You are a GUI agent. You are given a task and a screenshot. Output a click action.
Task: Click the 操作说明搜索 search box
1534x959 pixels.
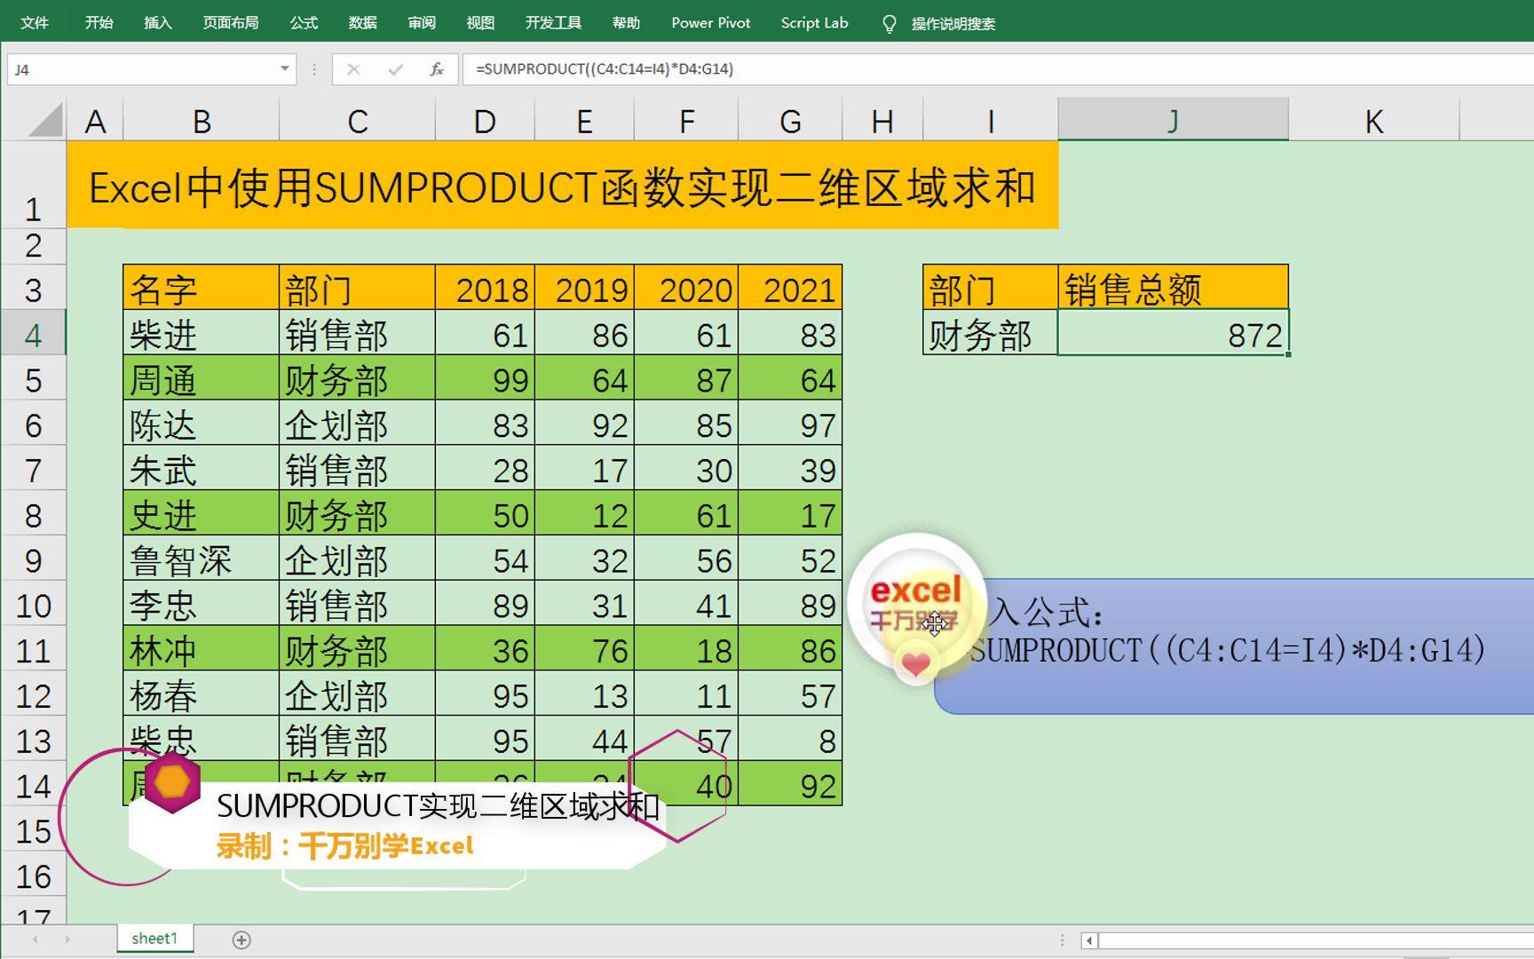(x=953, y=24)
